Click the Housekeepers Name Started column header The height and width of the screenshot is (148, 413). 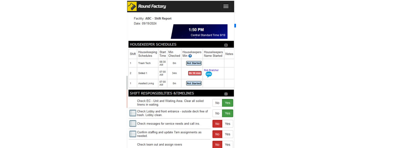click(x=213, y=54)
